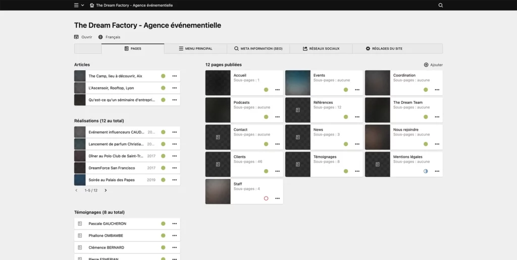The image size is (517, 260).
Task: Open the Réglages du site tab
Action: [x=384, y=49]
